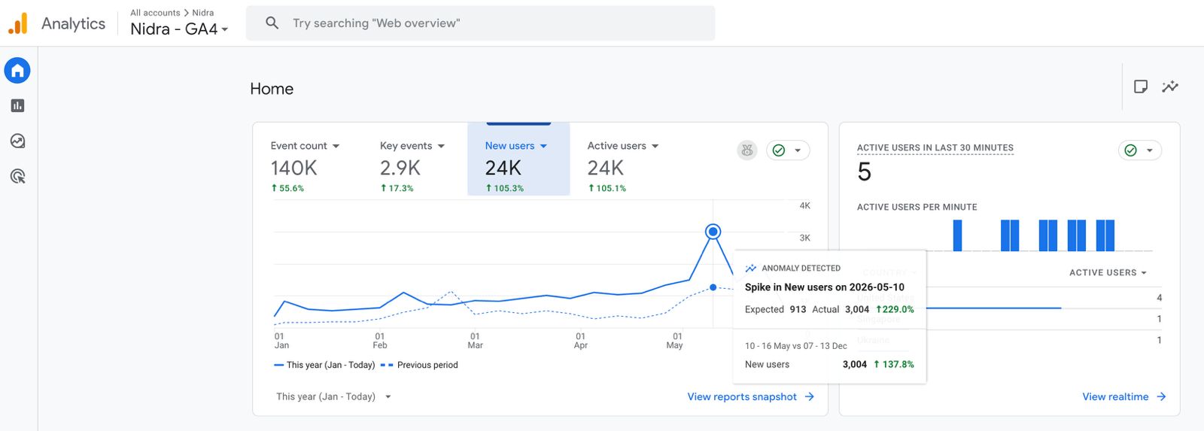1204x431 pixels.
Task: Click the 10 - 16 May vs 07 - 13 Dec text
Action: (x=796, y=346)
